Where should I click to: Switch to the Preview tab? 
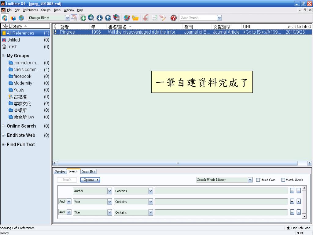60,172
